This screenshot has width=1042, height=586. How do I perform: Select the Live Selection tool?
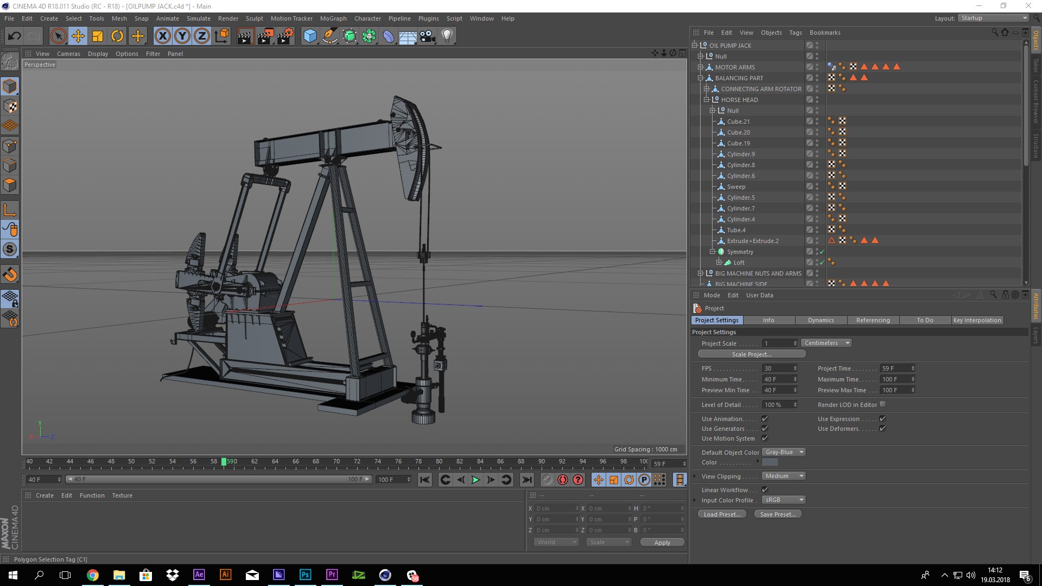[x=58, y=36]
